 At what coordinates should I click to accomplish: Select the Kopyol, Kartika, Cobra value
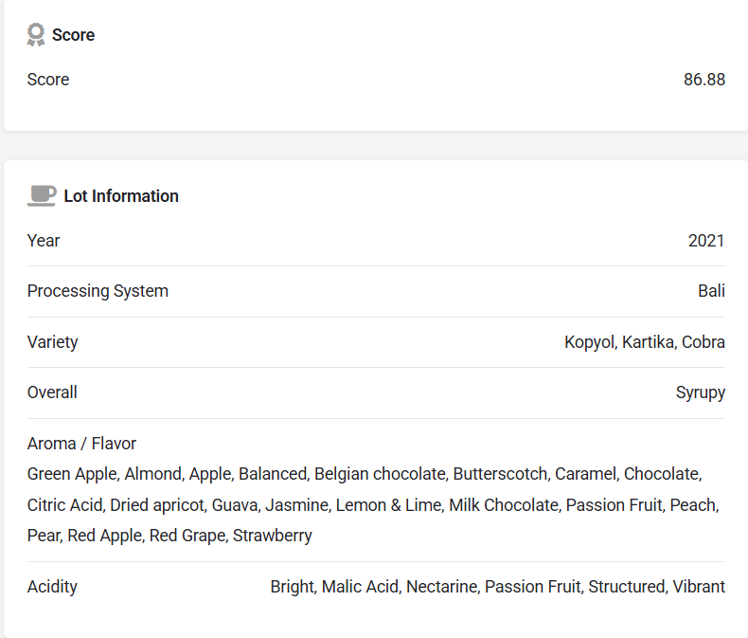pyautogui.click(x=645, y=342)
